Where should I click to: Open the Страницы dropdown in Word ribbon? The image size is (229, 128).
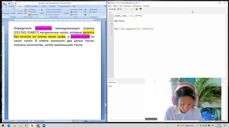pyautogui.click(x=6, y=11)
